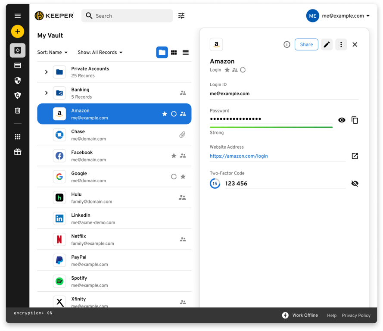Open the payment cards sidebar icon
The height and width of the screenshot is (331, 383).
pyautogui.click(x=18, y=66)
